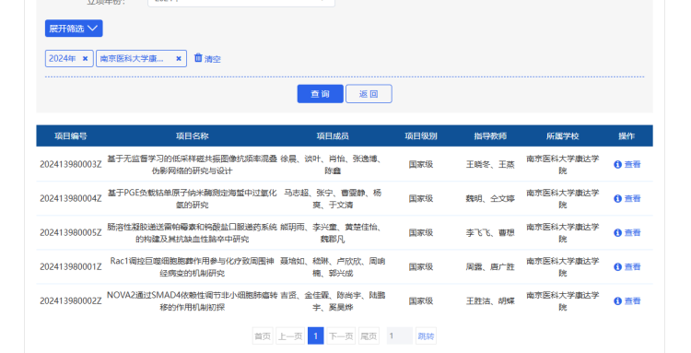Select project number 202413980003Z cell

click(71, 164)
